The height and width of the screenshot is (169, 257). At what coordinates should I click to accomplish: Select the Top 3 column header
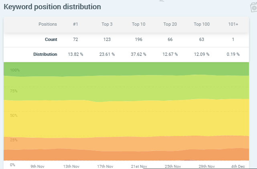pos(107,24)
